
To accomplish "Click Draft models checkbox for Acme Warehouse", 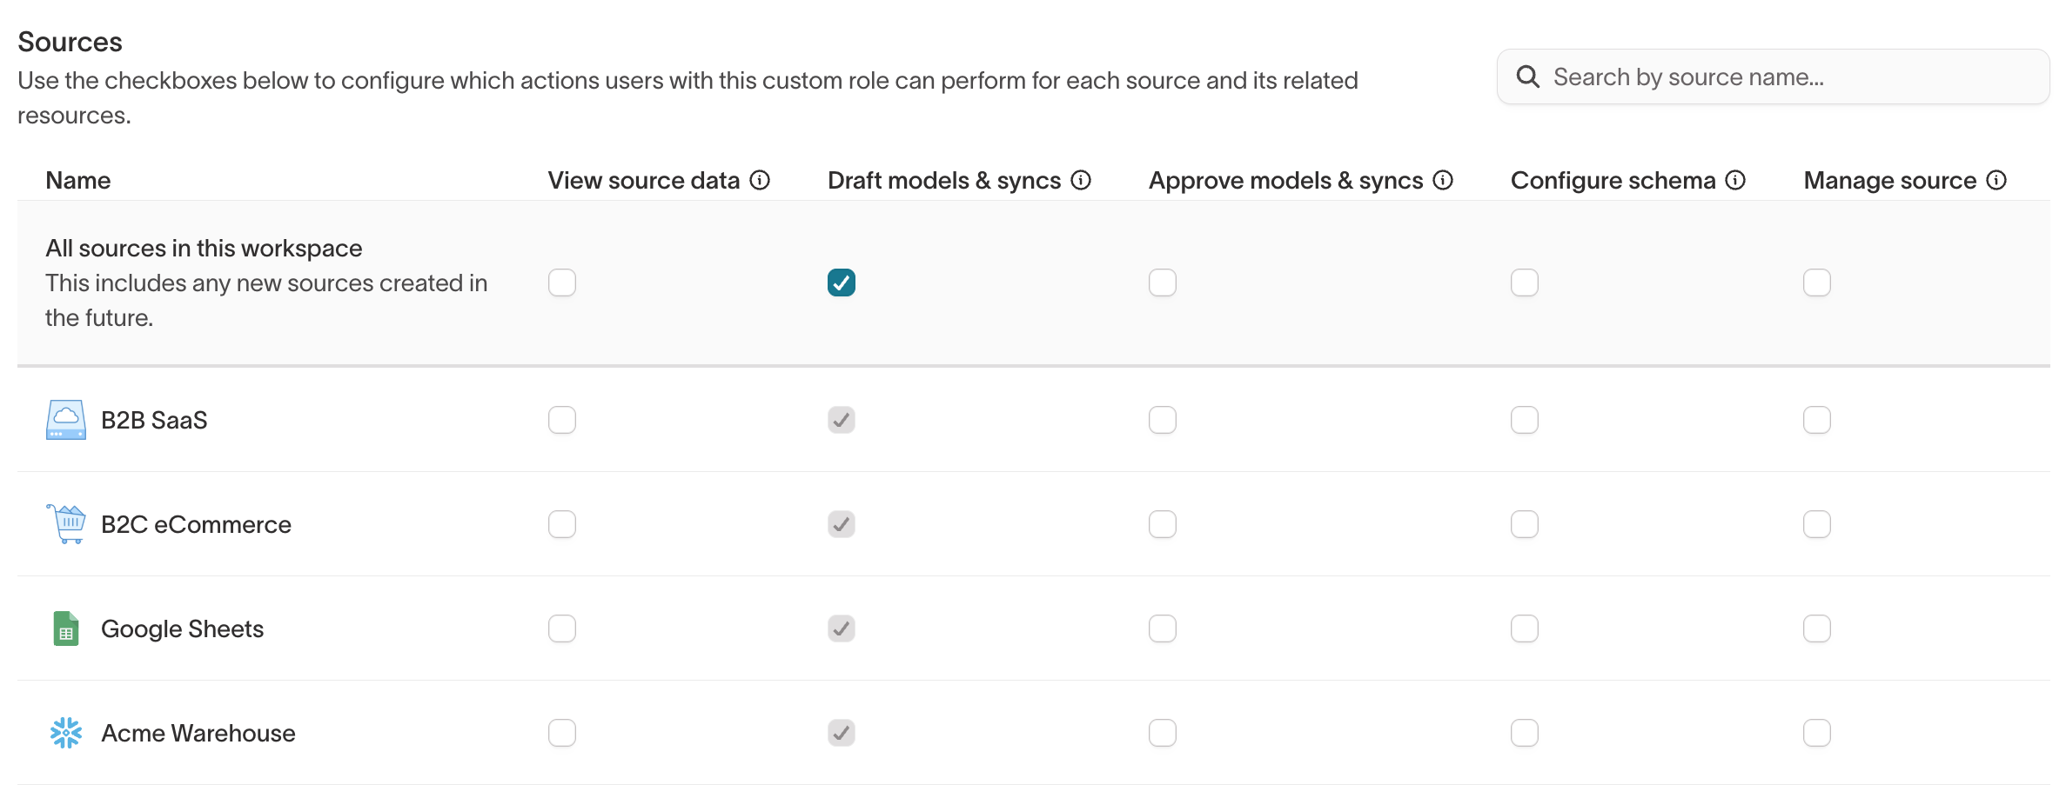I will 842,733.
